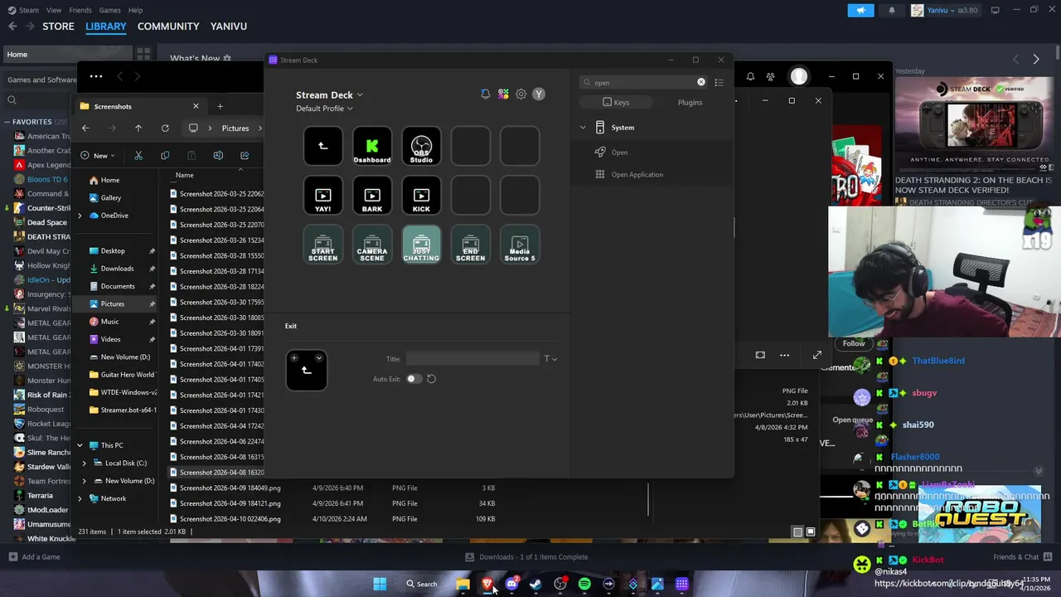Open the Pictures breadcrumb in File Explorer
The width and height of the screenshot is (1061, 597).
tap(235, 129)
